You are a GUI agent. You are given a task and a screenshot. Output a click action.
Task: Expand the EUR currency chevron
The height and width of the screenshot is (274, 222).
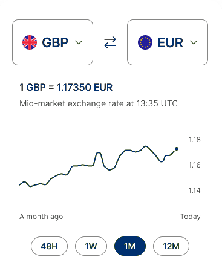click(194, 42)
